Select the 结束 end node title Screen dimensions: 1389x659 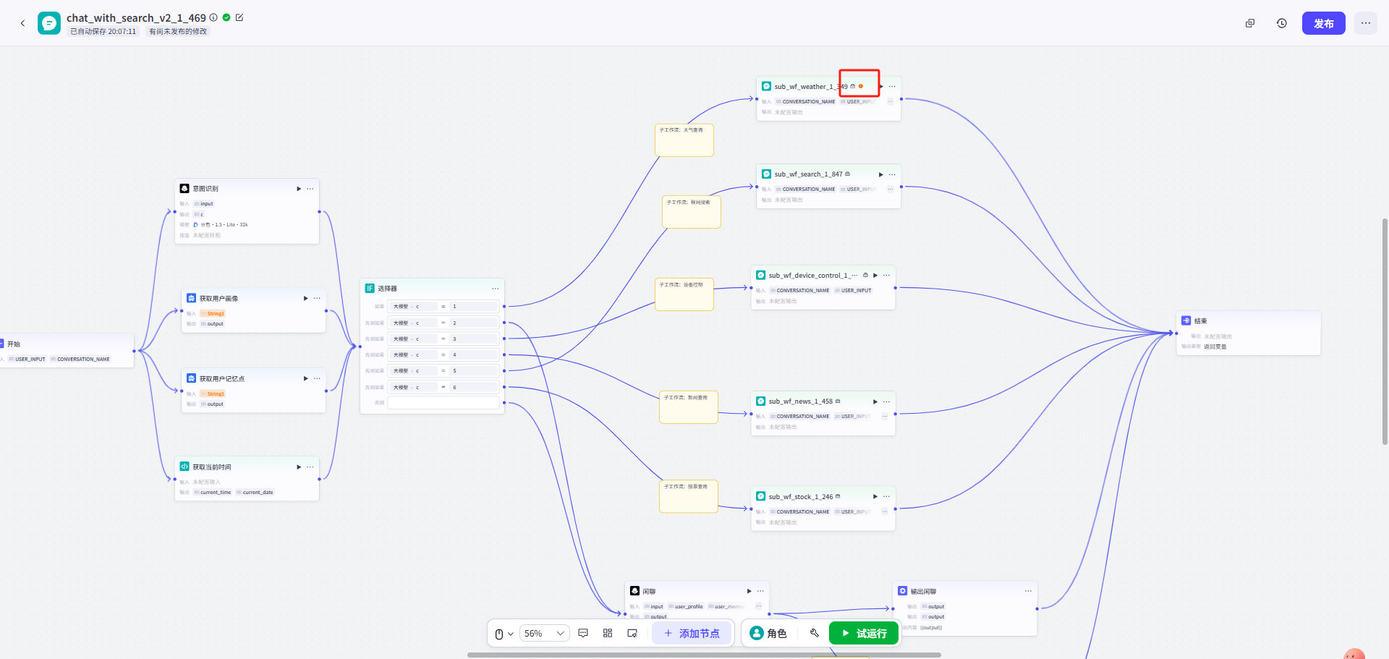[1200, 321]
